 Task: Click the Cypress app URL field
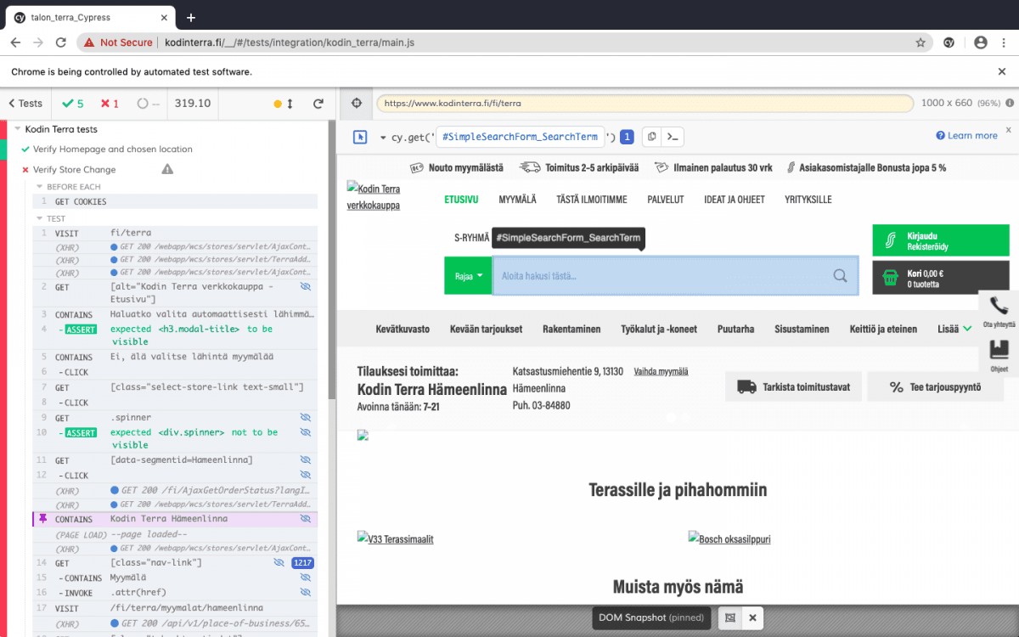pos(645,104)
